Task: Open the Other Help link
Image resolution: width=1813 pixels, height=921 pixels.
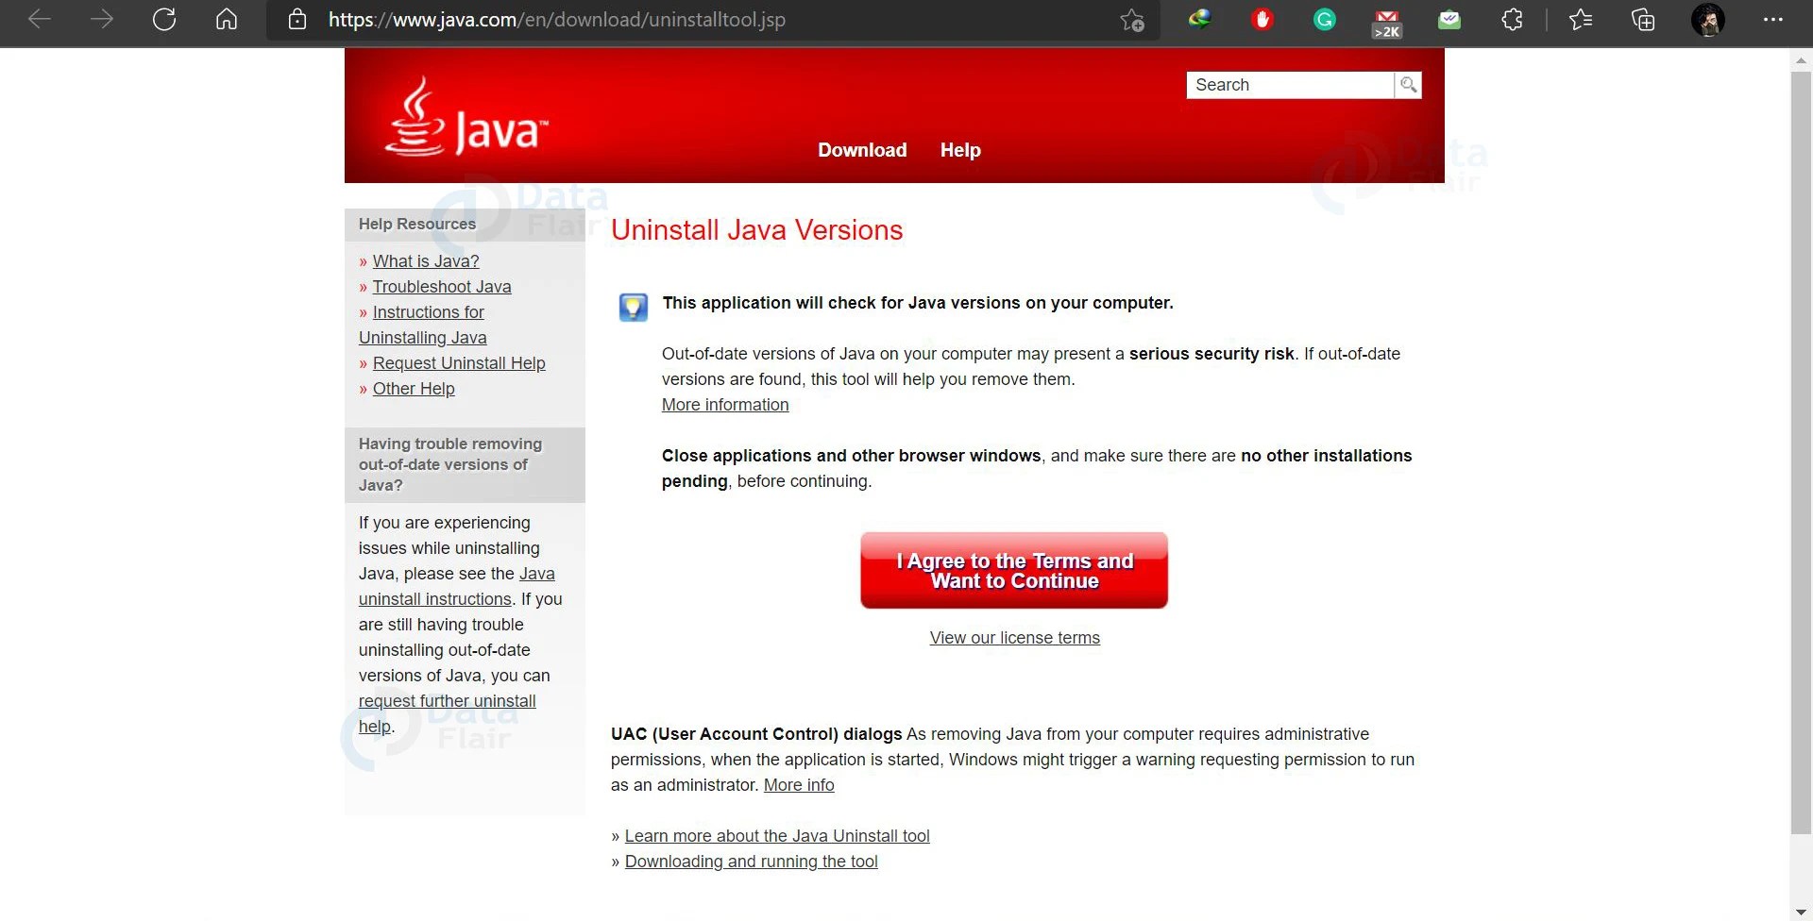Action: pos(414,389)
